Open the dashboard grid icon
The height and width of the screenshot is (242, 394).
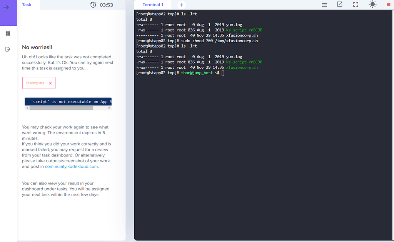8,34
